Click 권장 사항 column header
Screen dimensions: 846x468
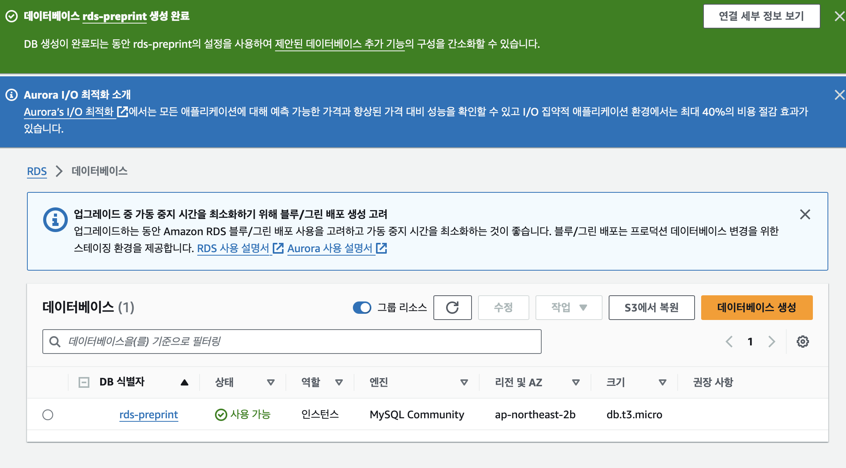pyautogui.click(x=713, y=382)
